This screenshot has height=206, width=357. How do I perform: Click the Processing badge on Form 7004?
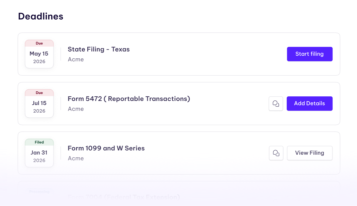[39, 192]
